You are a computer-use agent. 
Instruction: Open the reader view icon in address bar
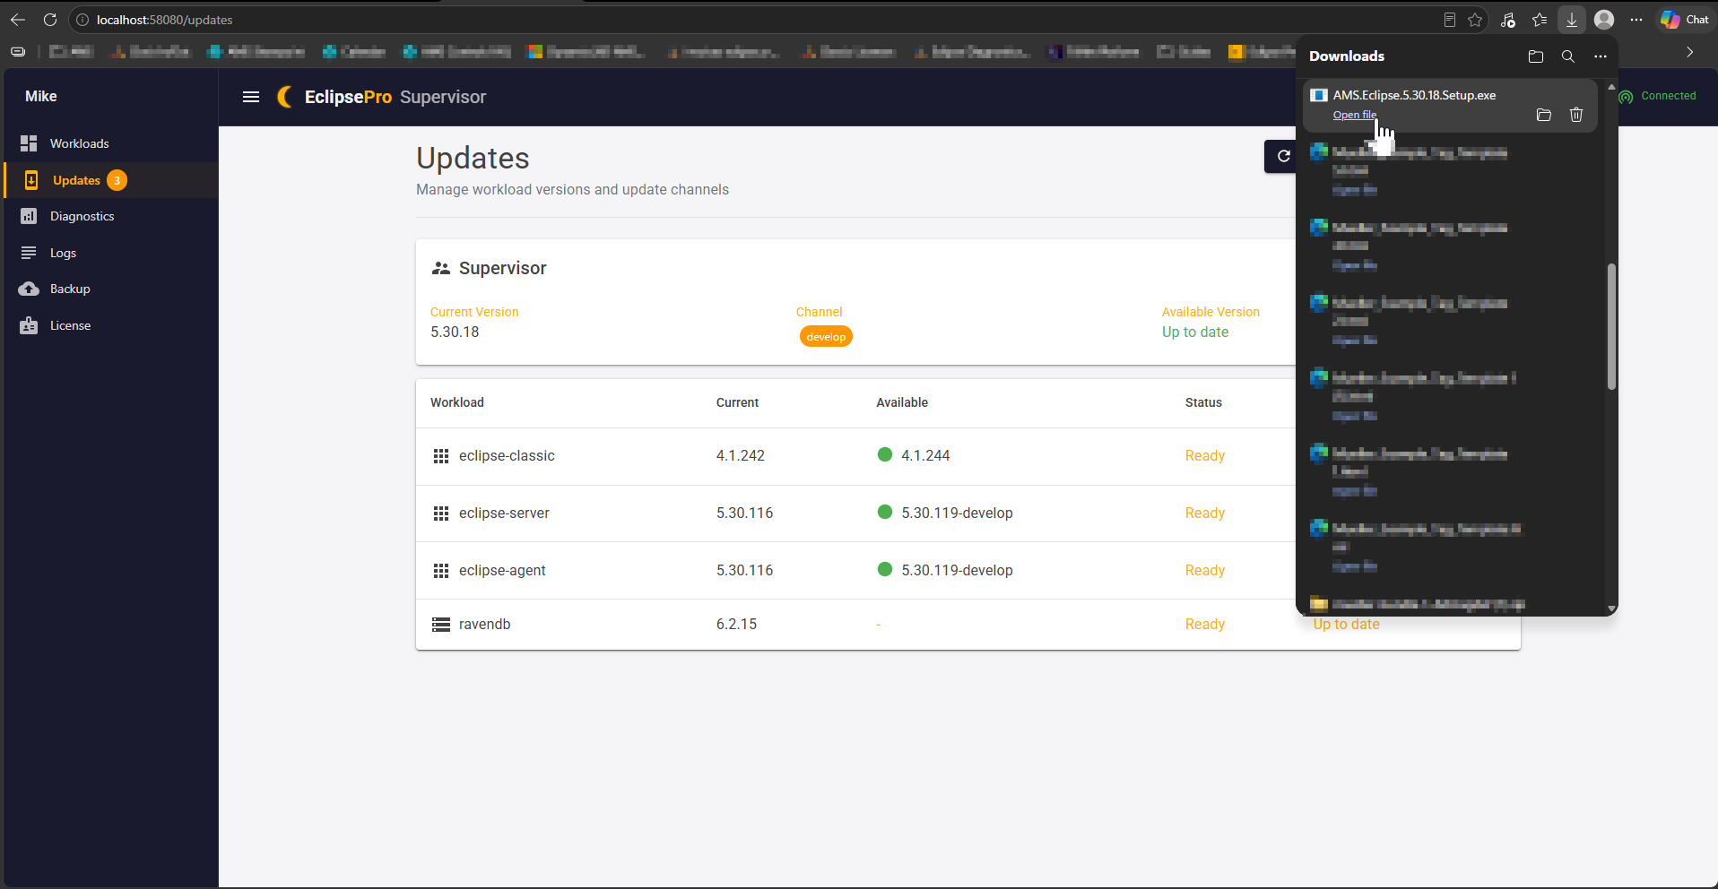(1450, 20)
